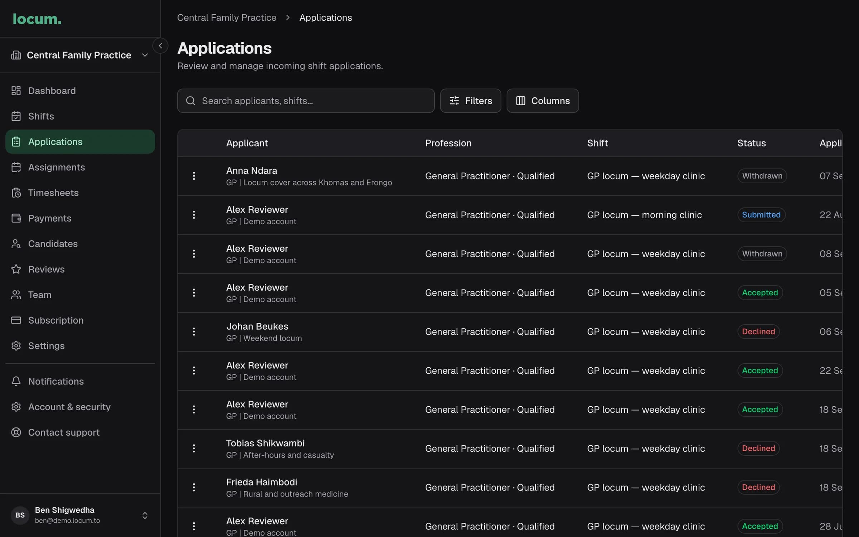Click the Status column header
Screen dimensions: 859x537
(x=751, y=143)
